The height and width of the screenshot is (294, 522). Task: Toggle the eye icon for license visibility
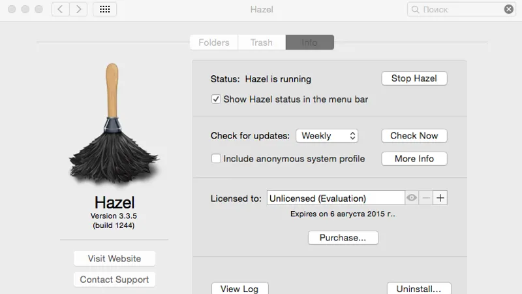(412, 198)
